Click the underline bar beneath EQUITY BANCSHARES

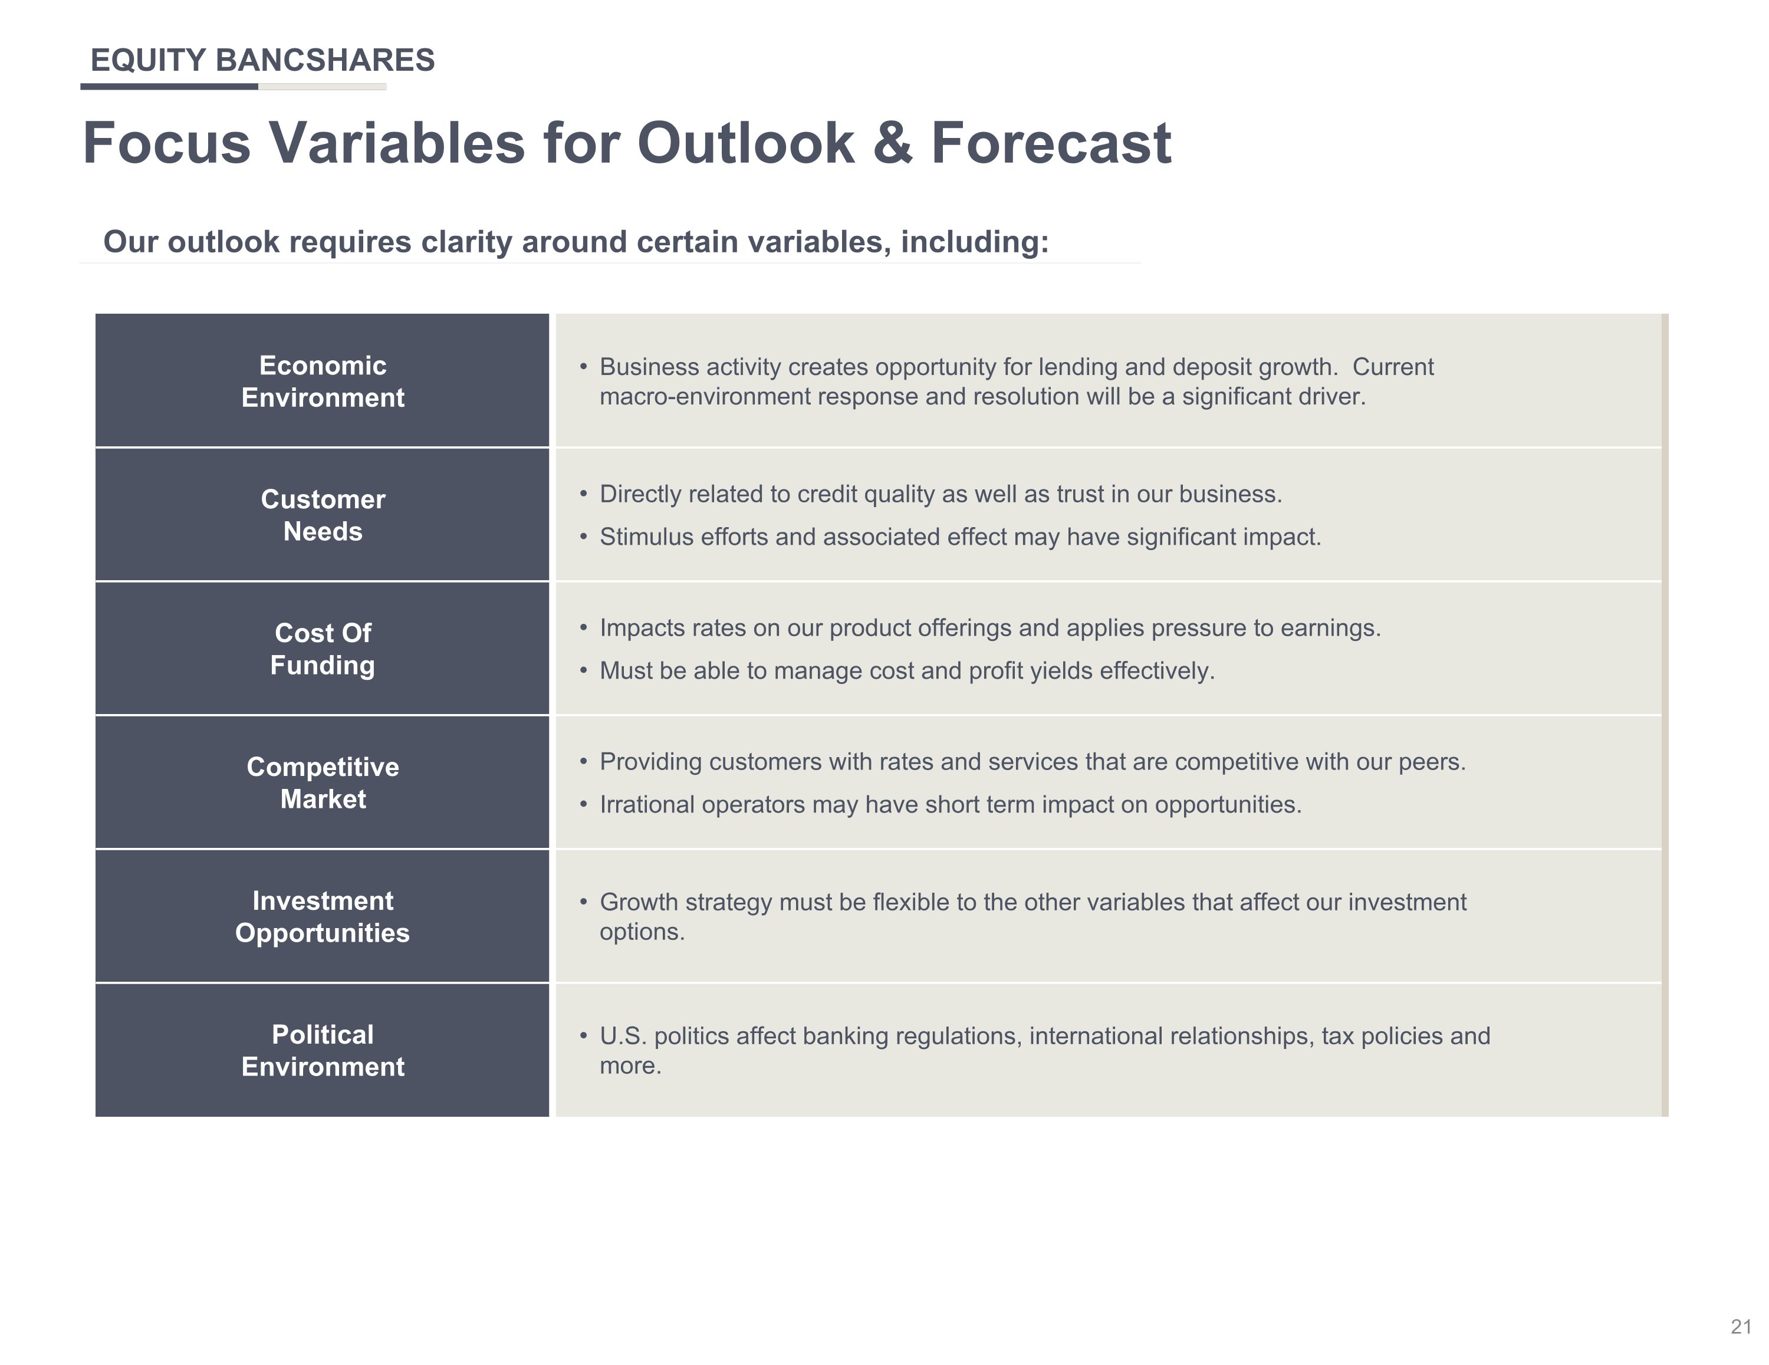click(x=234, y=87)
